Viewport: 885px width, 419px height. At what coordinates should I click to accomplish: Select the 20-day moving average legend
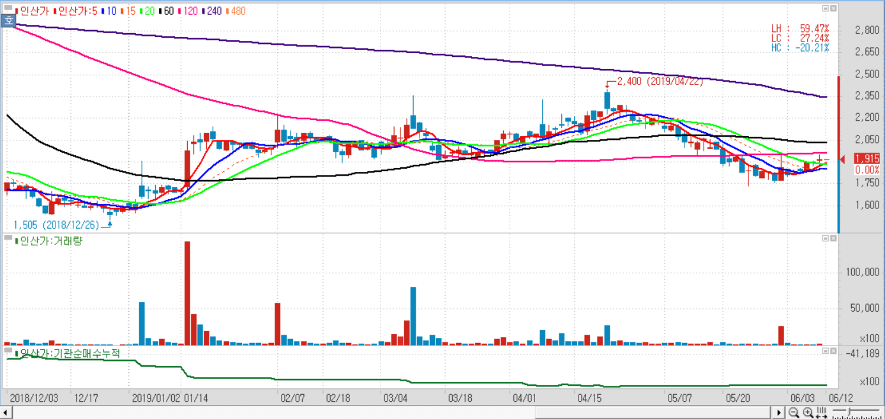coord(147,11)
